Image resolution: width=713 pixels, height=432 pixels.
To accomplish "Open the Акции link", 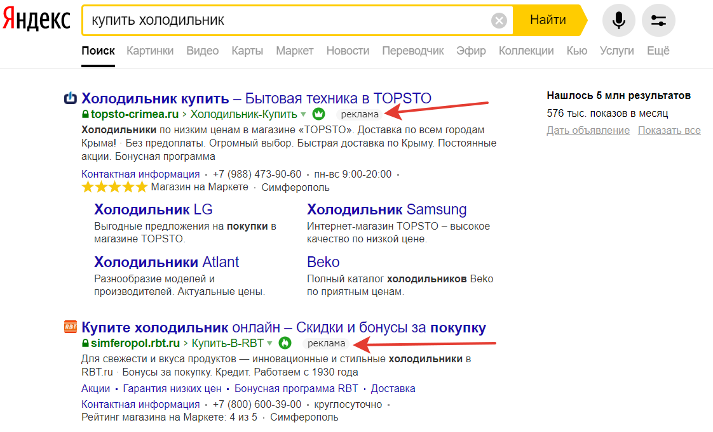I will point(95,388).
